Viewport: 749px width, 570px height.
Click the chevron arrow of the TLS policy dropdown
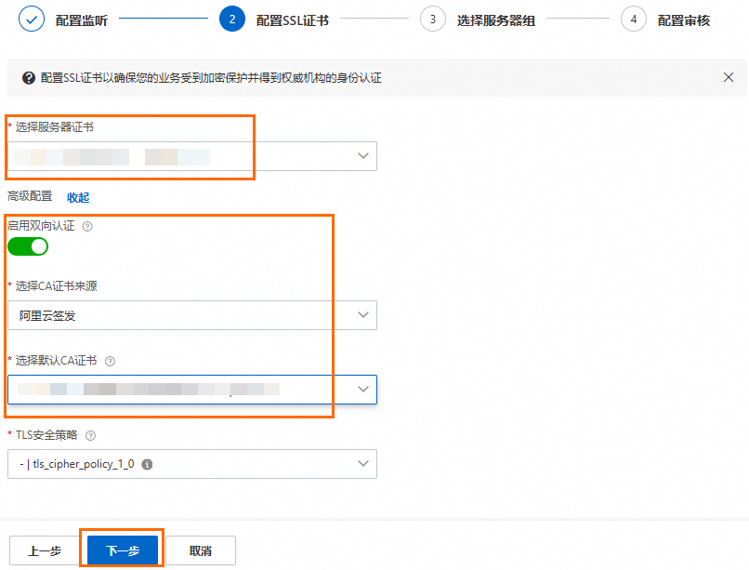tap(363, 463)
